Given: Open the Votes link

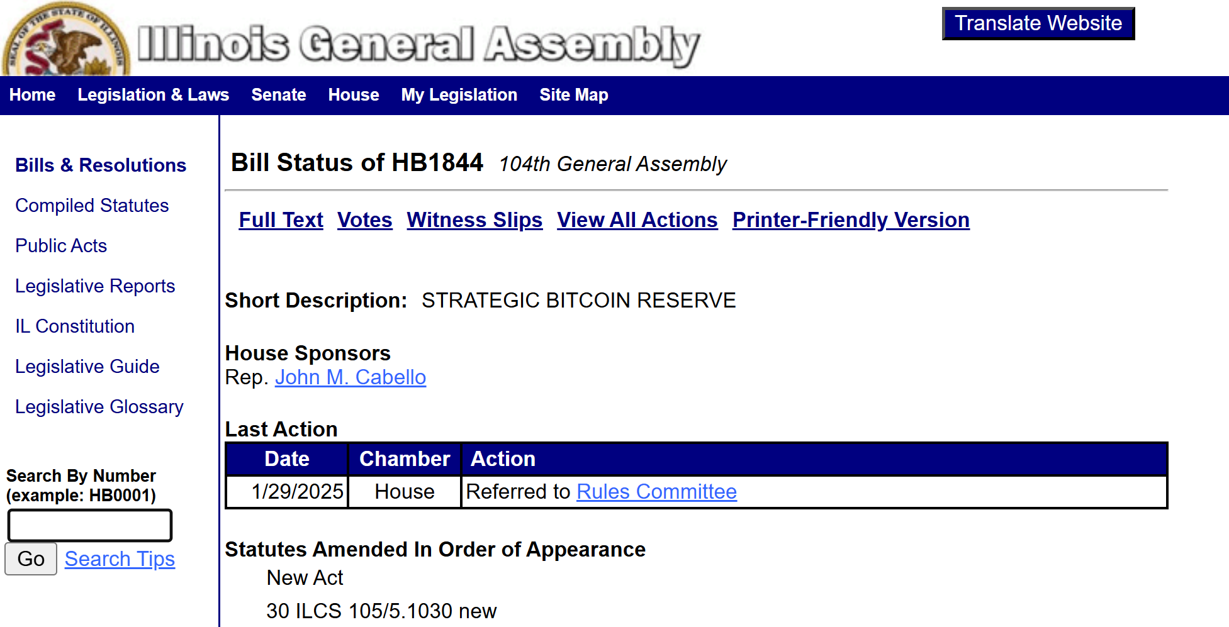Looking at the screenshot, I should point(365,220).
